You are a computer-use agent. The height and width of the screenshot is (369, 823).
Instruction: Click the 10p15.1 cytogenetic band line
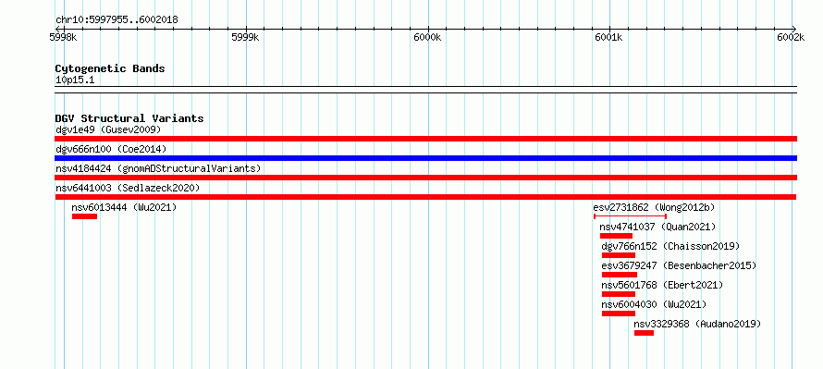426,90
